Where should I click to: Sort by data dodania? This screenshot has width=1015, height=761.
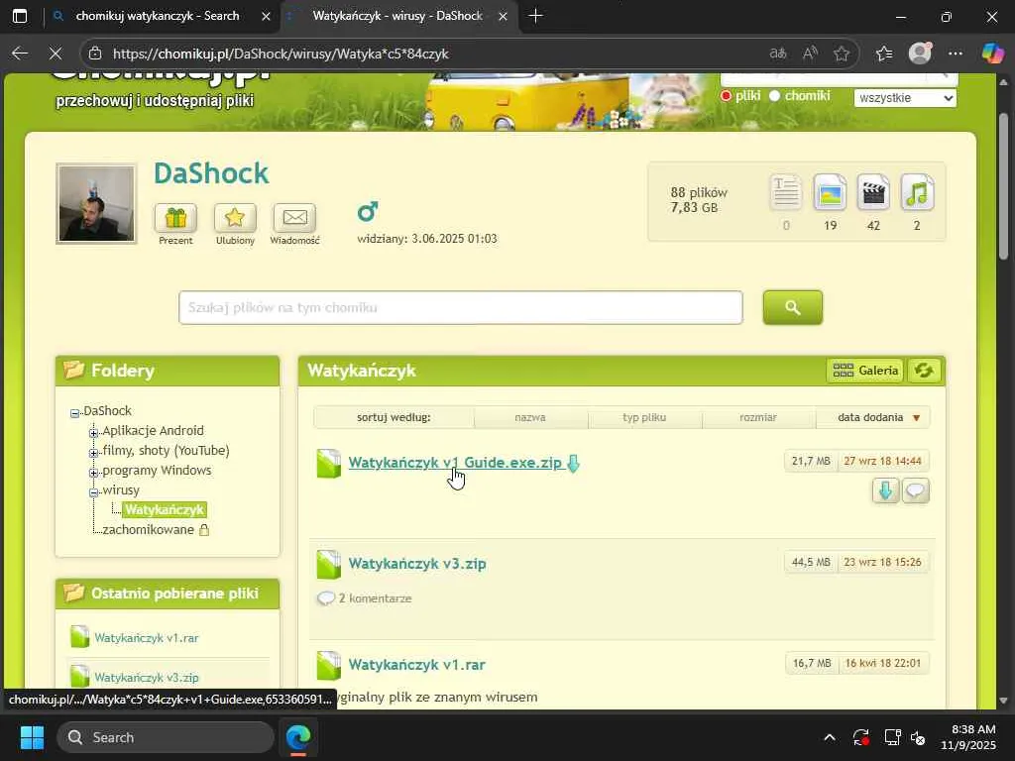tap(872, 417)
